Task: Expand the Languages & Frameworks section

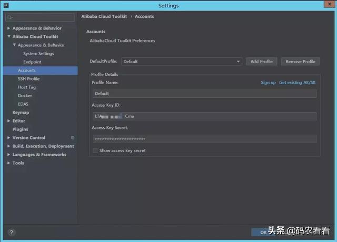Action: coord(8,155)
